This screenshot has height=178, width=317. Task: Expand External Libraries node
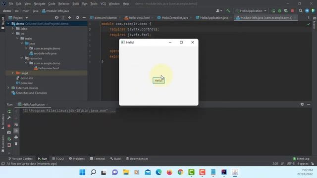coord(8,88)
